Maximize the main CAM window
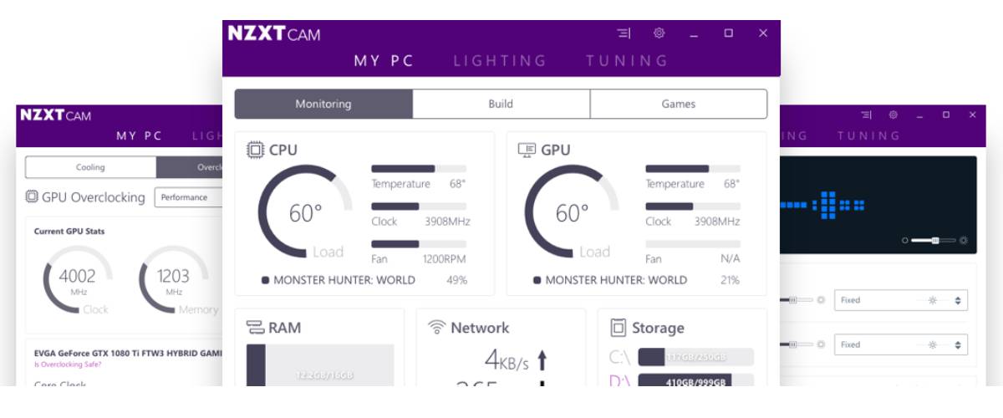Screen dimensions: 1003x418 [x=728, y=33]
